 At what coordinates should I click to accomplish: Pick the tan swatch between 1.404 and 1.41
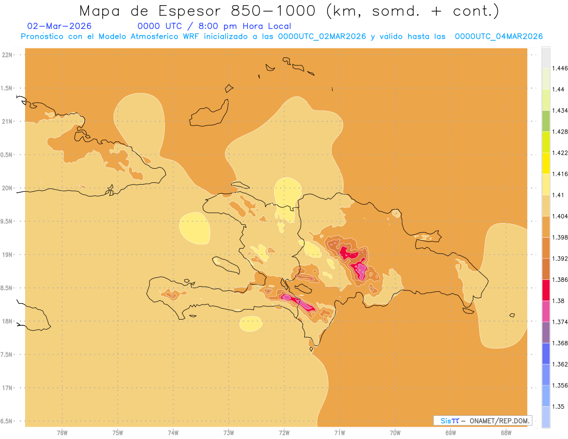(x=546, y=206)
